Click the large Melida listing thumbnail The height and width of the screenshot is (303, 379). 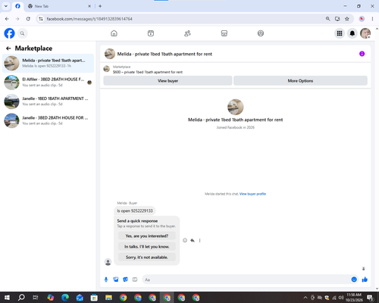coord(235,107)
